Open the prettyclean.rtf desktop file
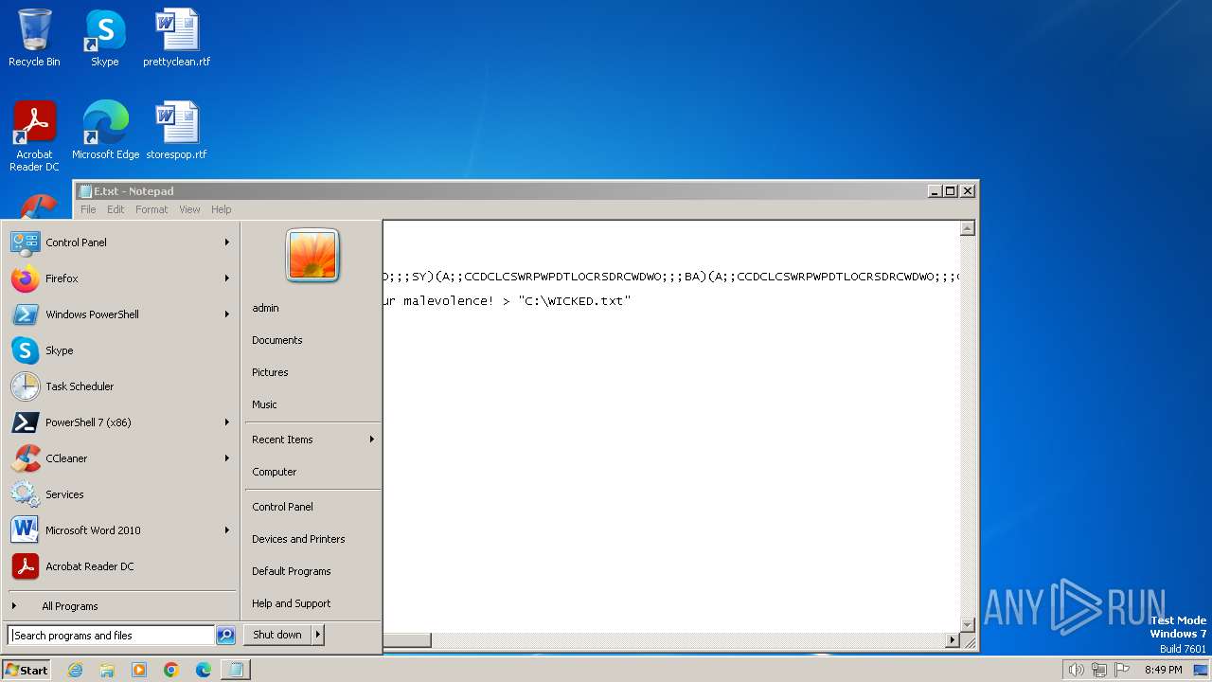The width and height of the screenshot is (1212, 682). click(176, 38)
